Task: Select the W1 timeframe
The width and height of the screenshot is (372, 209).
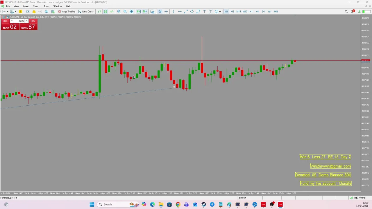Action: click(269, 12)
